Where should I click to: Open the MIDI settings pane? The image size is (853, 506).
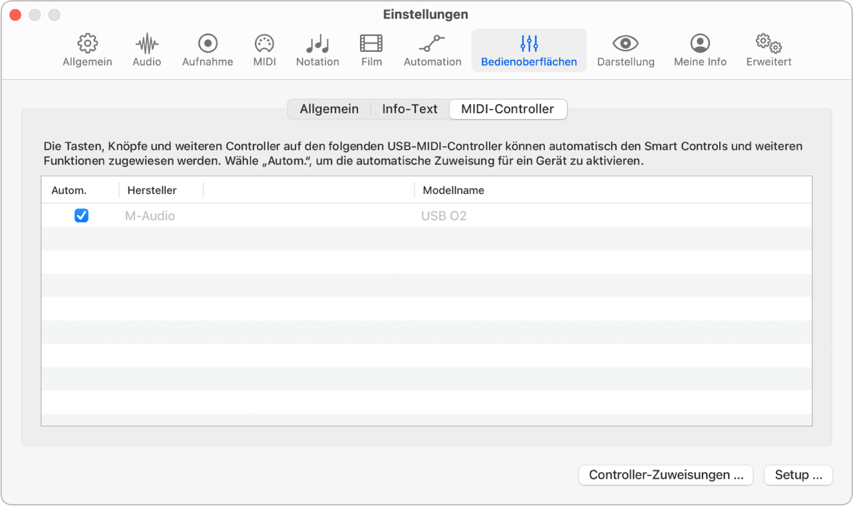point(264,51)
